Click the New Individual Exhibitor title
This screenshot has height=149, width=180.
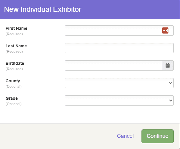click(43, 9)
